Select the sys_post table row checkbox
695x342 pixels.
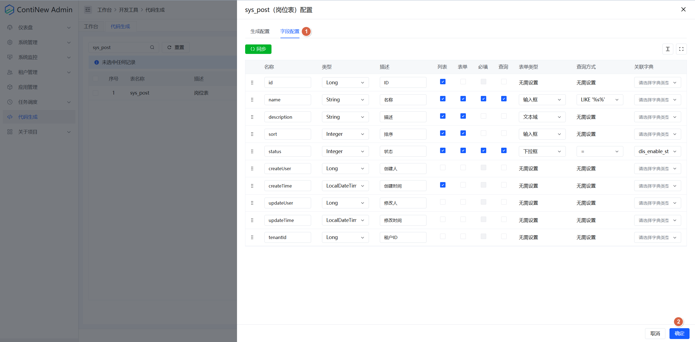tap(96, 93)
